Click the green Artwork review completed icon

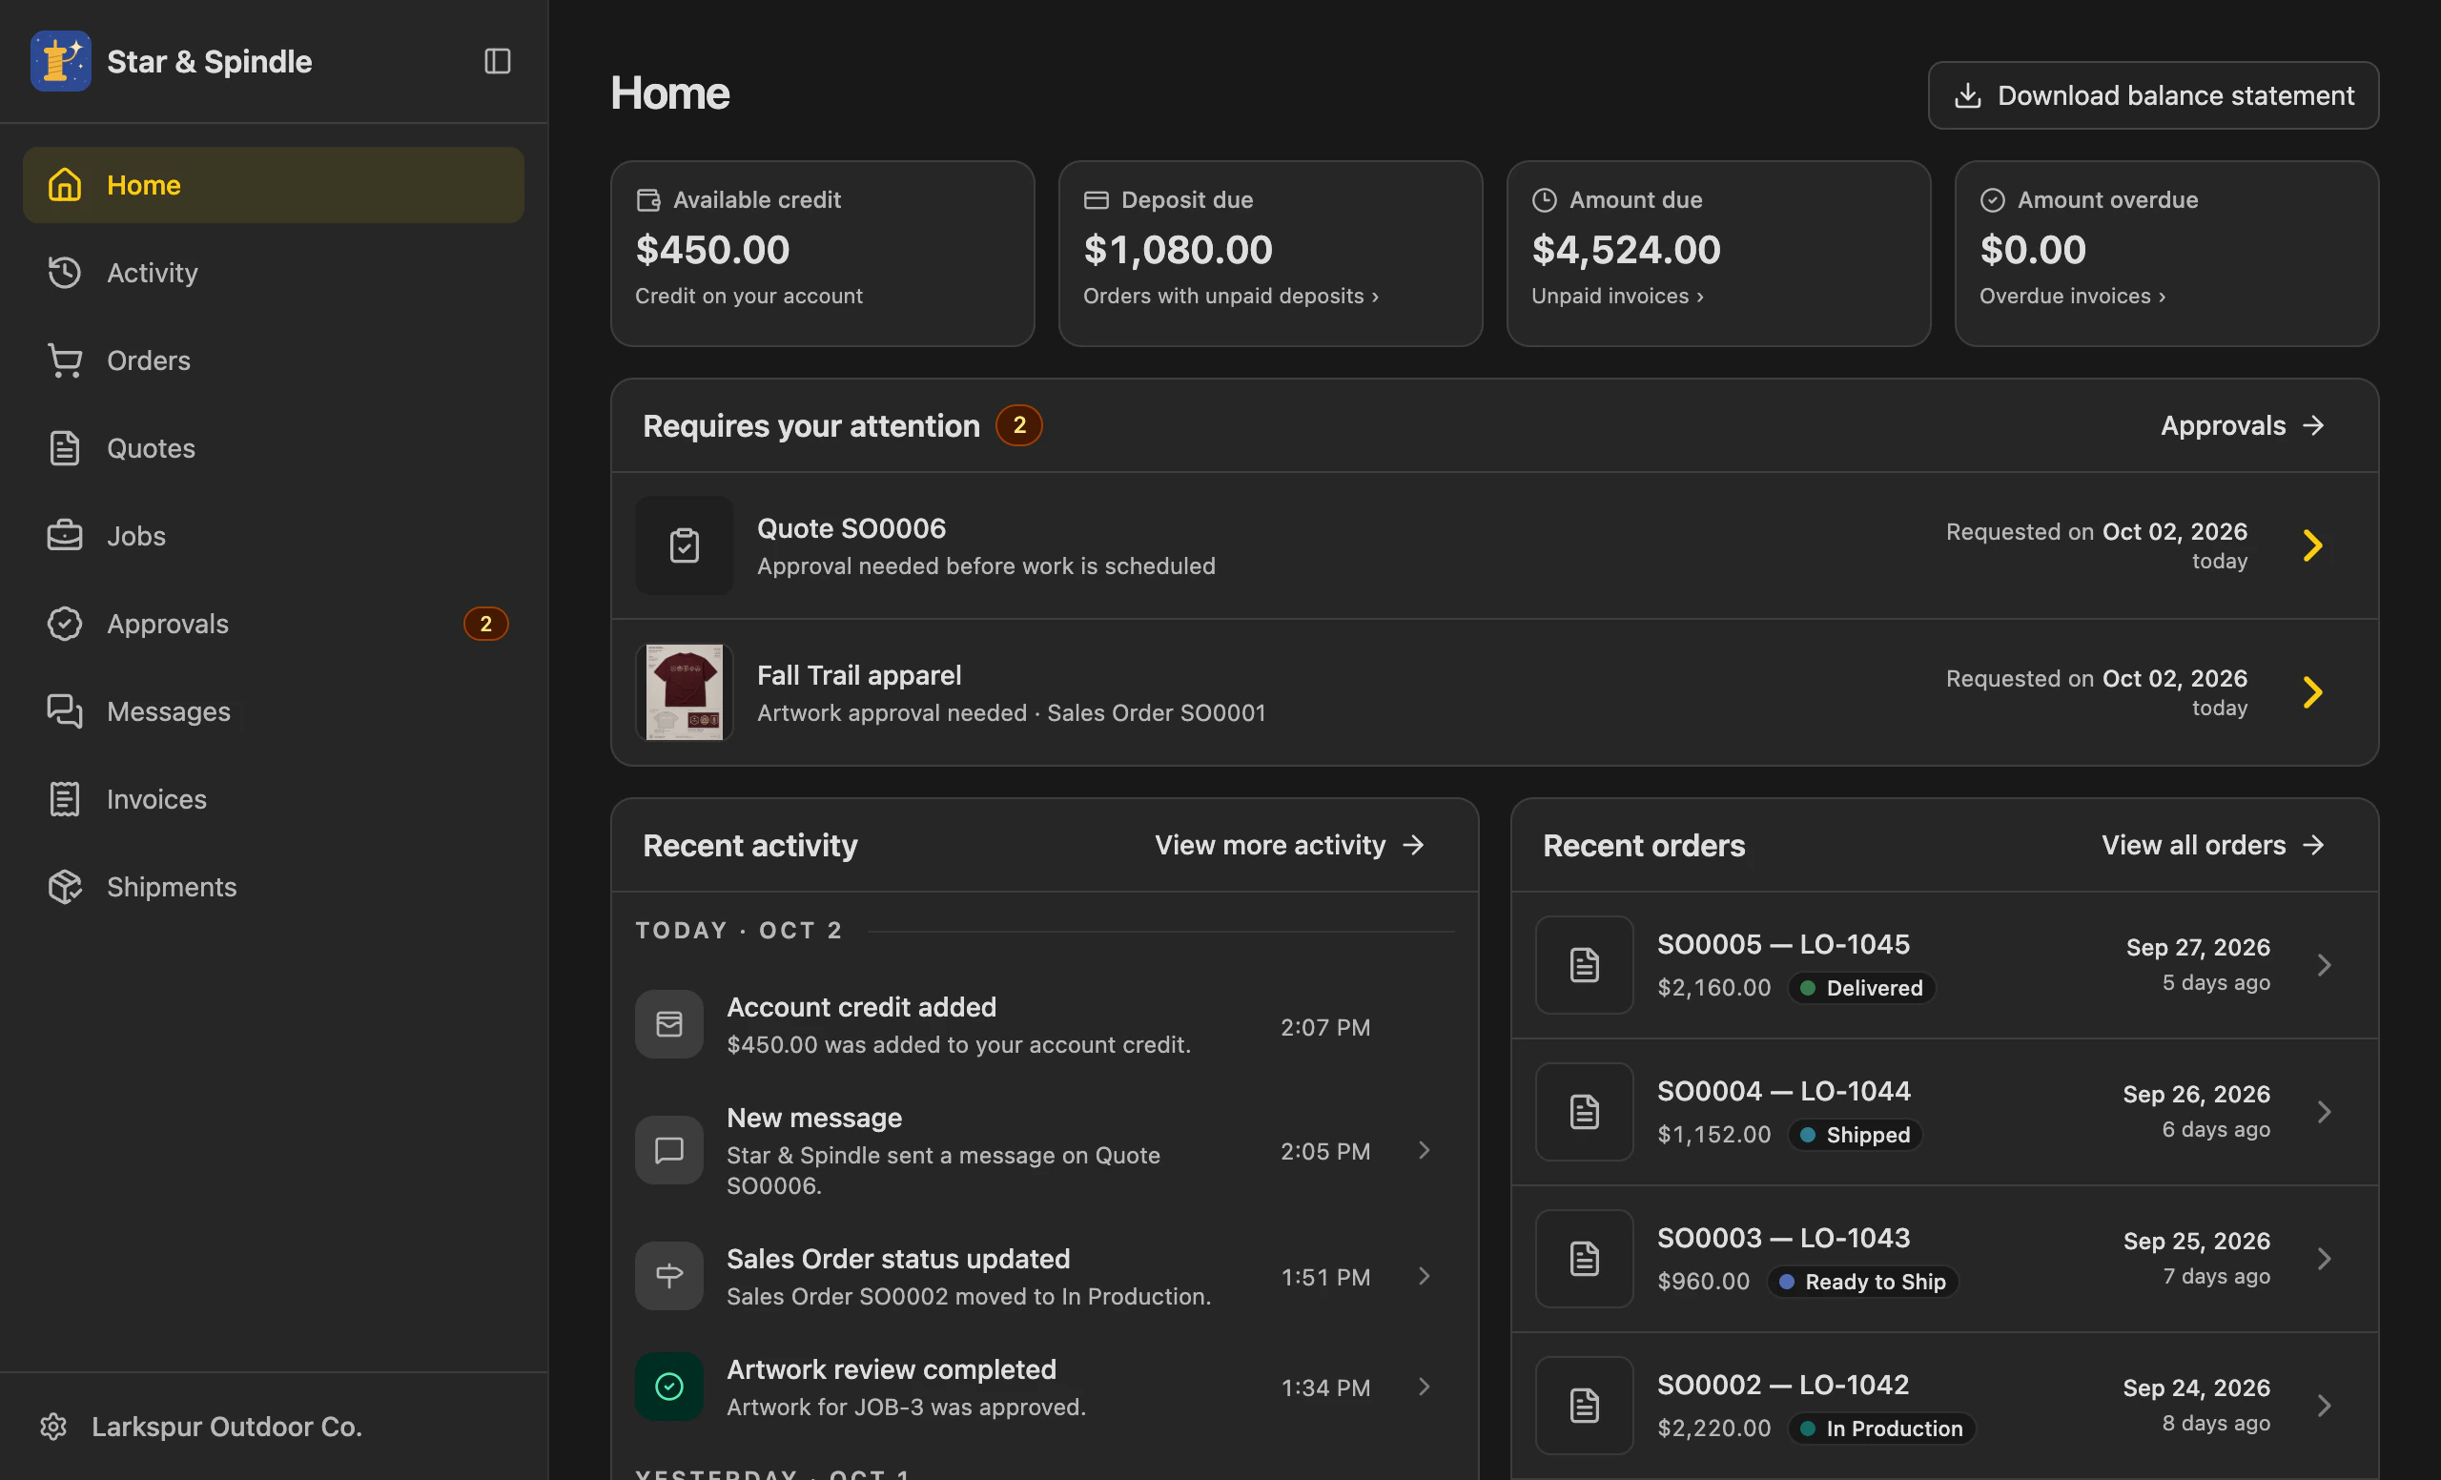[668, 1387]
